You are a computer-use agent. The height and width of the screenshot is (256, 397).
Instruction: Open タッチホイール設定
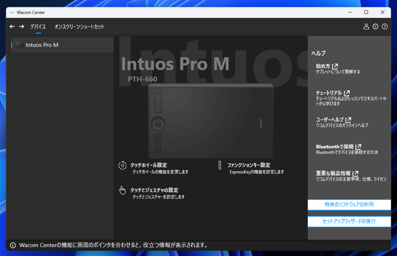tap(149, 165)
